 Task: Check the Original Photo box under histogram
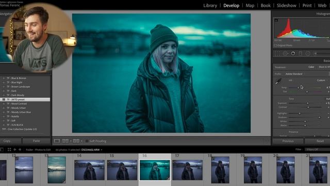pos(275,45)
